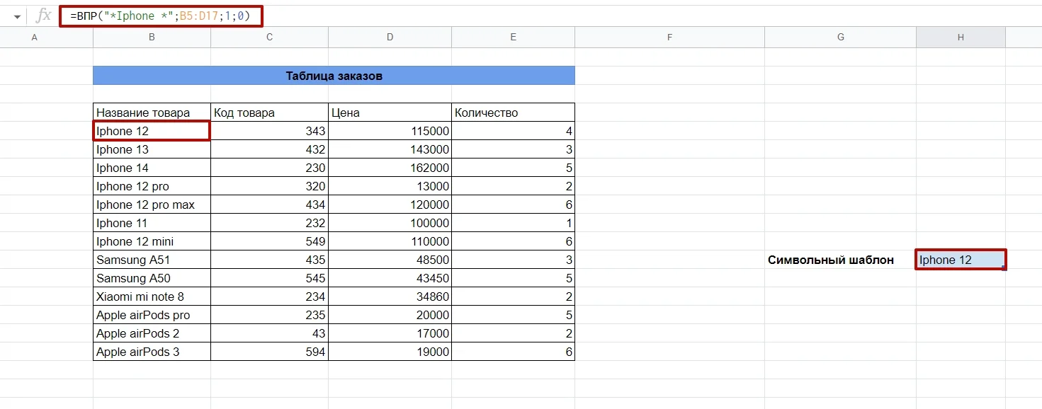Select product code cell 434
The width and height of the screenshot is (1042, 409).
269,204
